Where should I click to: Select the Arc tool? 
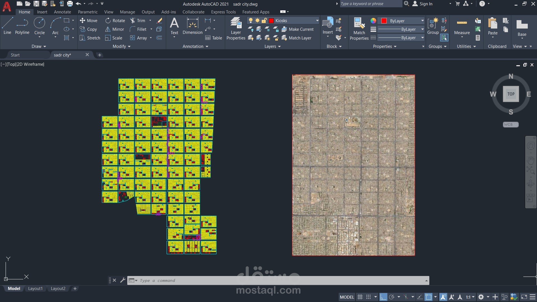pyautogui.click(x=55, y=26)
